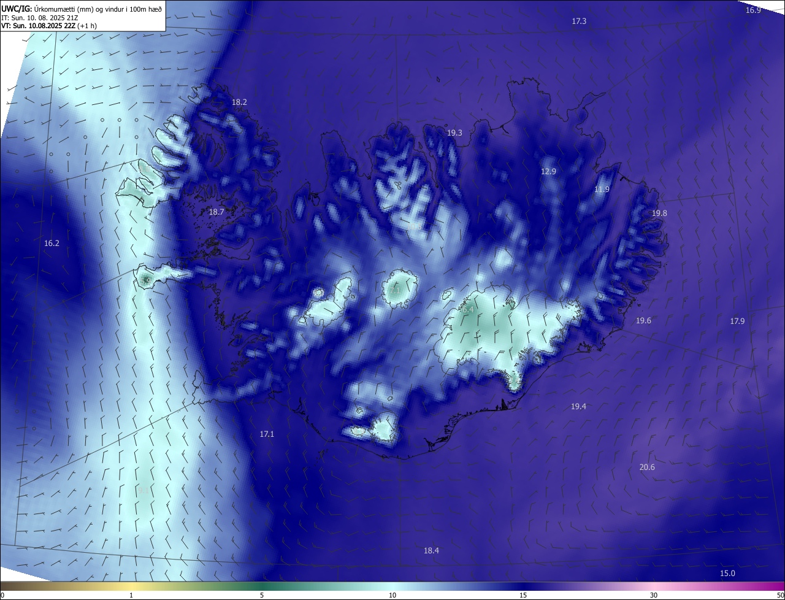This screenshot has height=600, width=785.
Task: Click the 18.7 value label
Action: click(216, 212)
